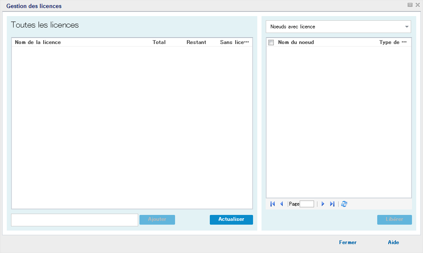Sort by Restant column header

(196, 42)
